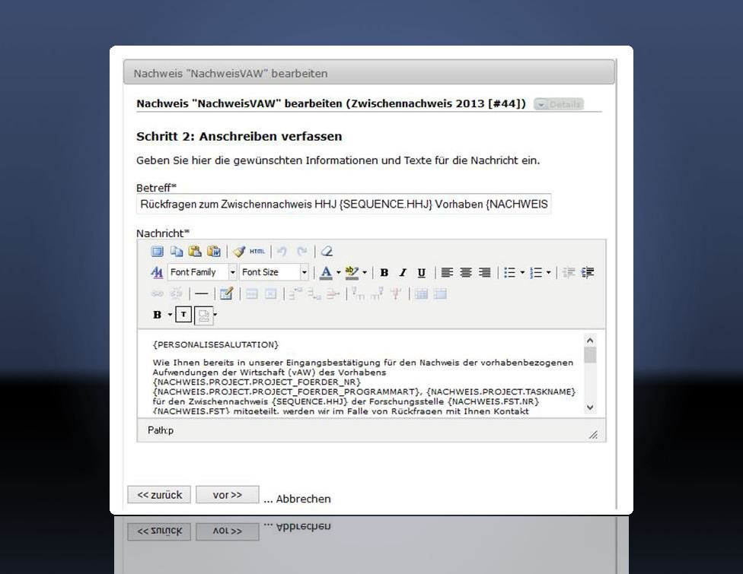Go back with the << zurück button
The width and height of the screenshot is (743, 574).
click(159, 494)
